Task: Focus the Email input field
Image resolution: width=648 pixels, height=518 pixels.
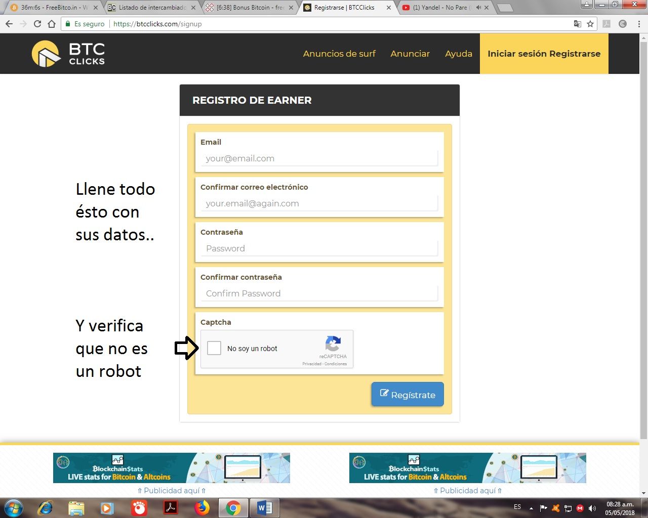Action: 319,158
